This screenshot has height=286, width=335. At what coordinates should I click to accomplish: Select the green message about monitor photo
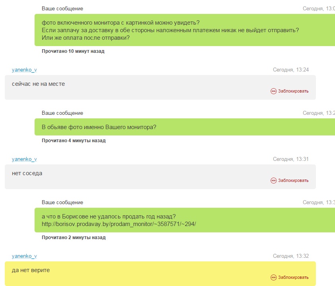(170, 30)
